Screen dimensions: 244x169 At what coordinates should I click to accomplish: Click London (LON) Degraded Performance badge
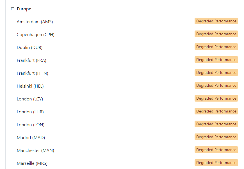(x=216, y=124)
